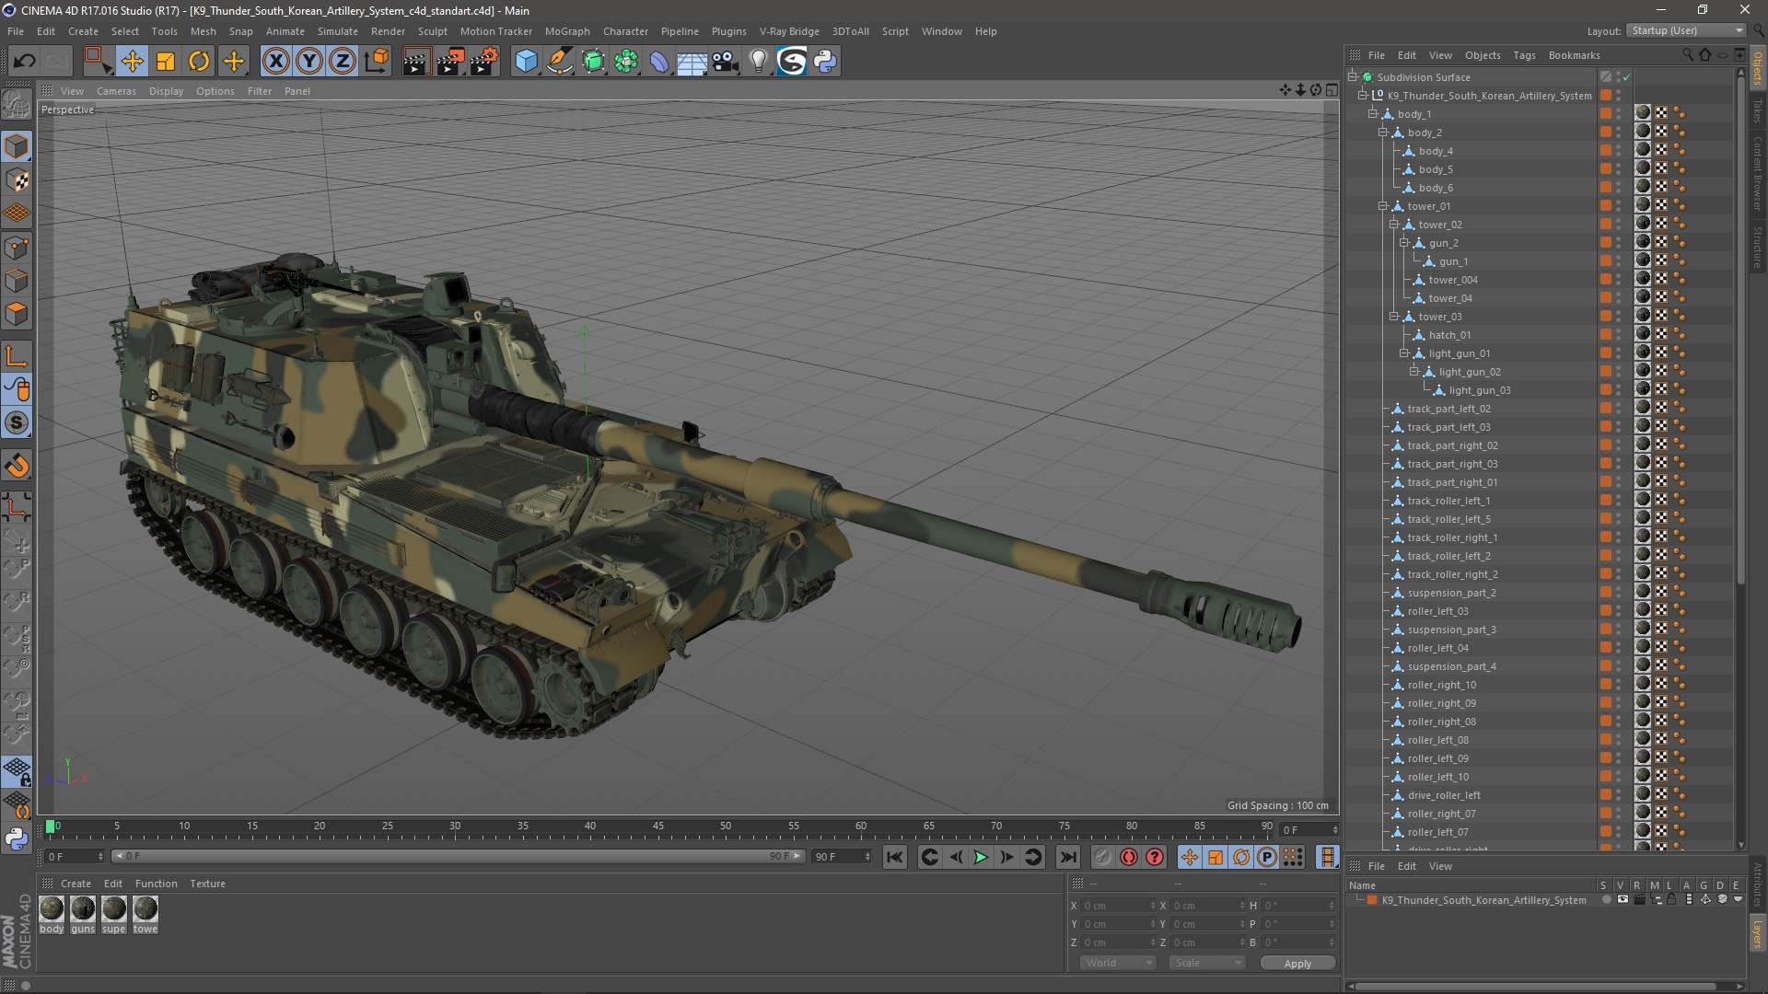
Task: Click frame 45 on the timeline
Action: tap(658, 827)
